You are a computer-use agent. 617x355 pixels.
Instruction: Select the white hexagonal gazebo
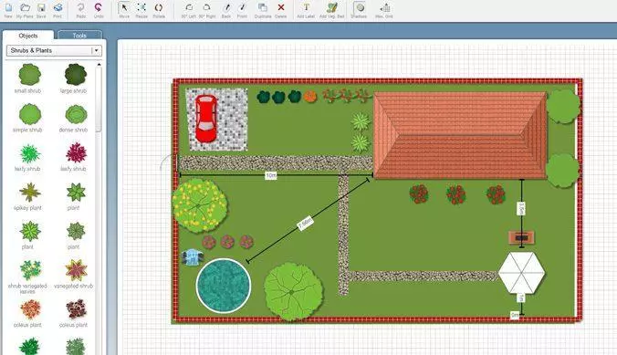521,273
